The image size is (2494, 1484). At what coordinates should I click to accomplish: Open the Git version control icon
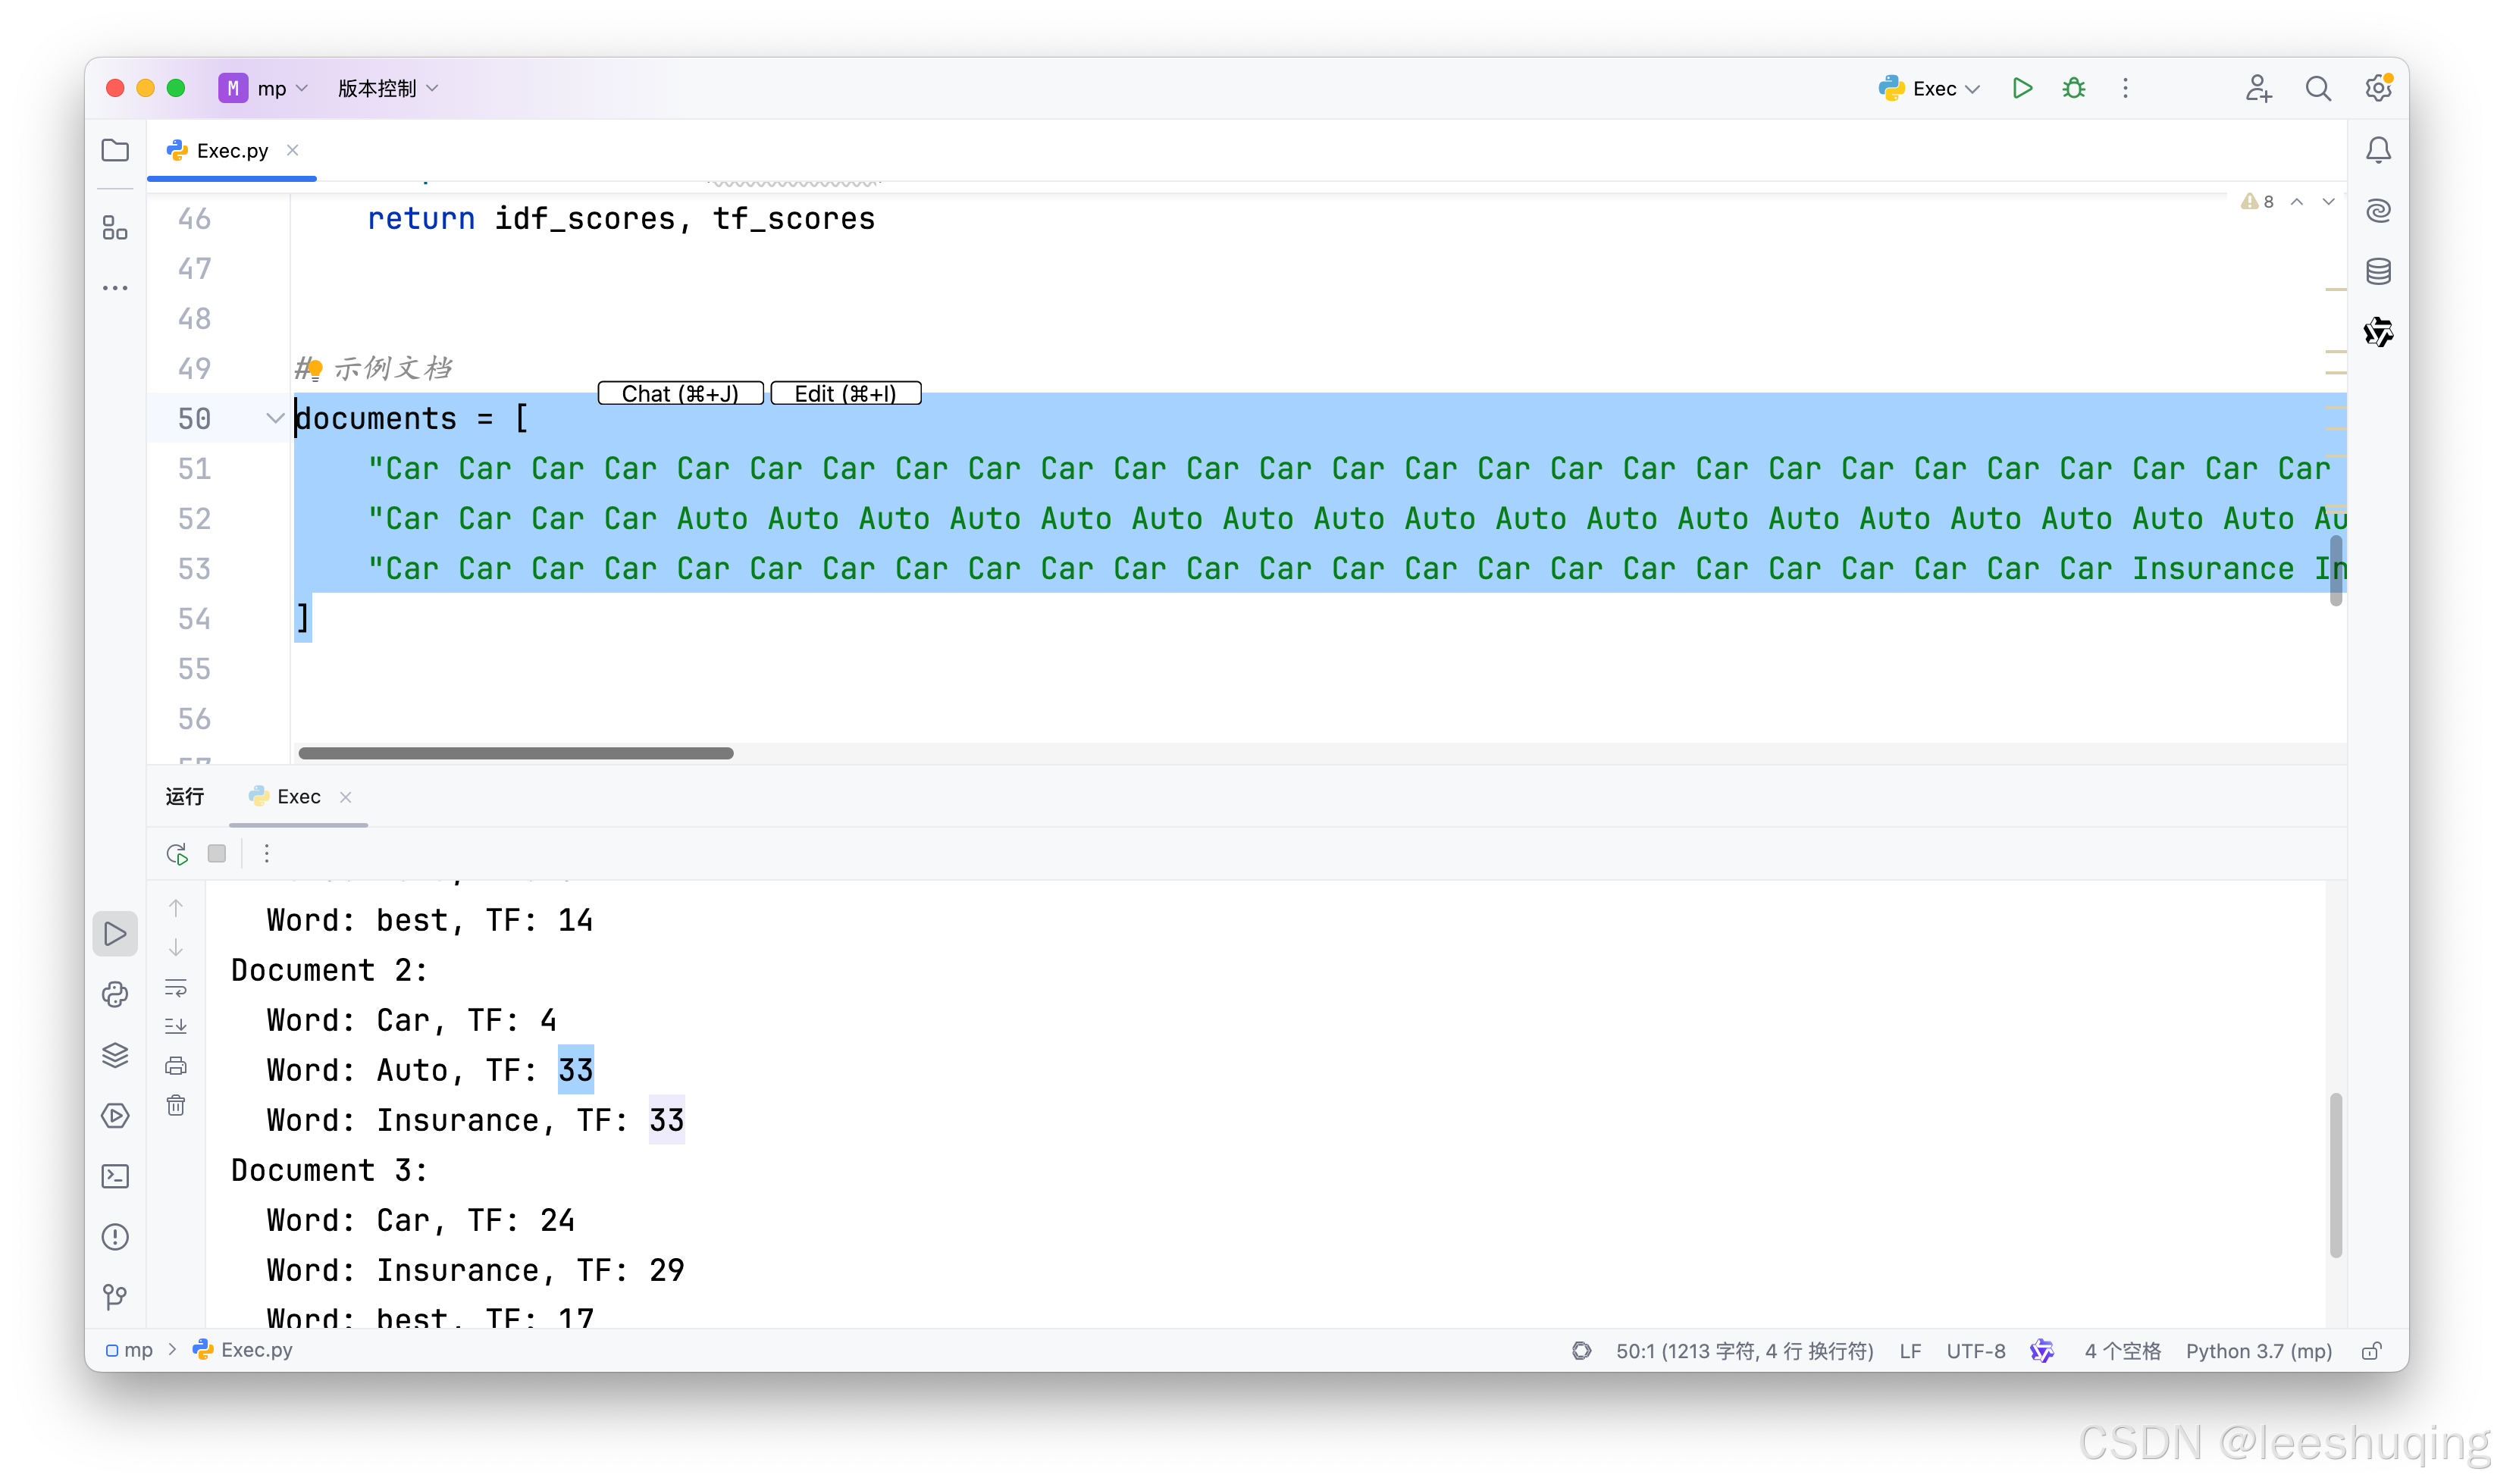click(x=115, y=1297)
